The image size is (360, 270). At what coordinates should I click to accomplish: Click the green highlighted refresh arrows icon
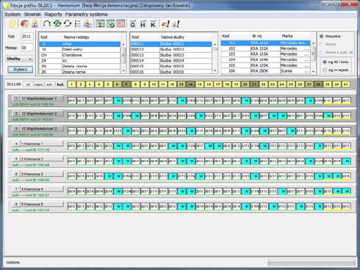point(57,23)
